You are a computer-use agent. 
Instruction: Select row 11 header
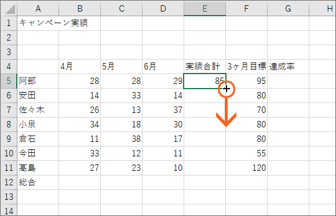[x=9, y=168]
